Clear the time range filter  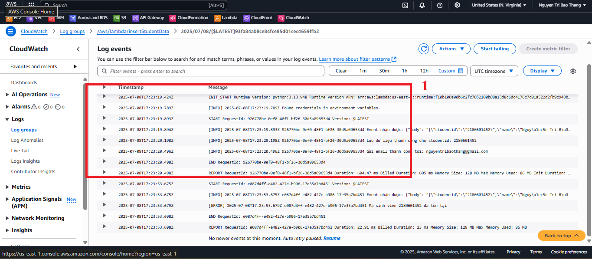click(341, 71)
